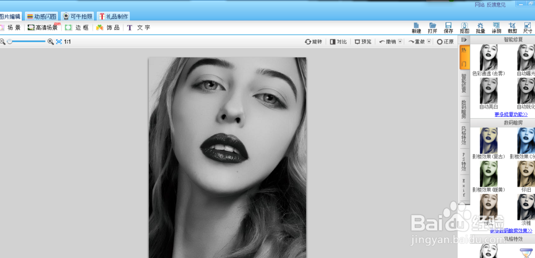
Task: Apply the 影楼效果(复古) thumbnail
Action: [488, 141]
